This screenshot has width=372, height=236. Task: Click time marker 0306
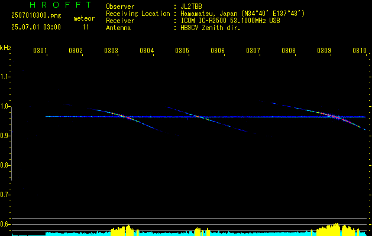(x=218, y=51)
